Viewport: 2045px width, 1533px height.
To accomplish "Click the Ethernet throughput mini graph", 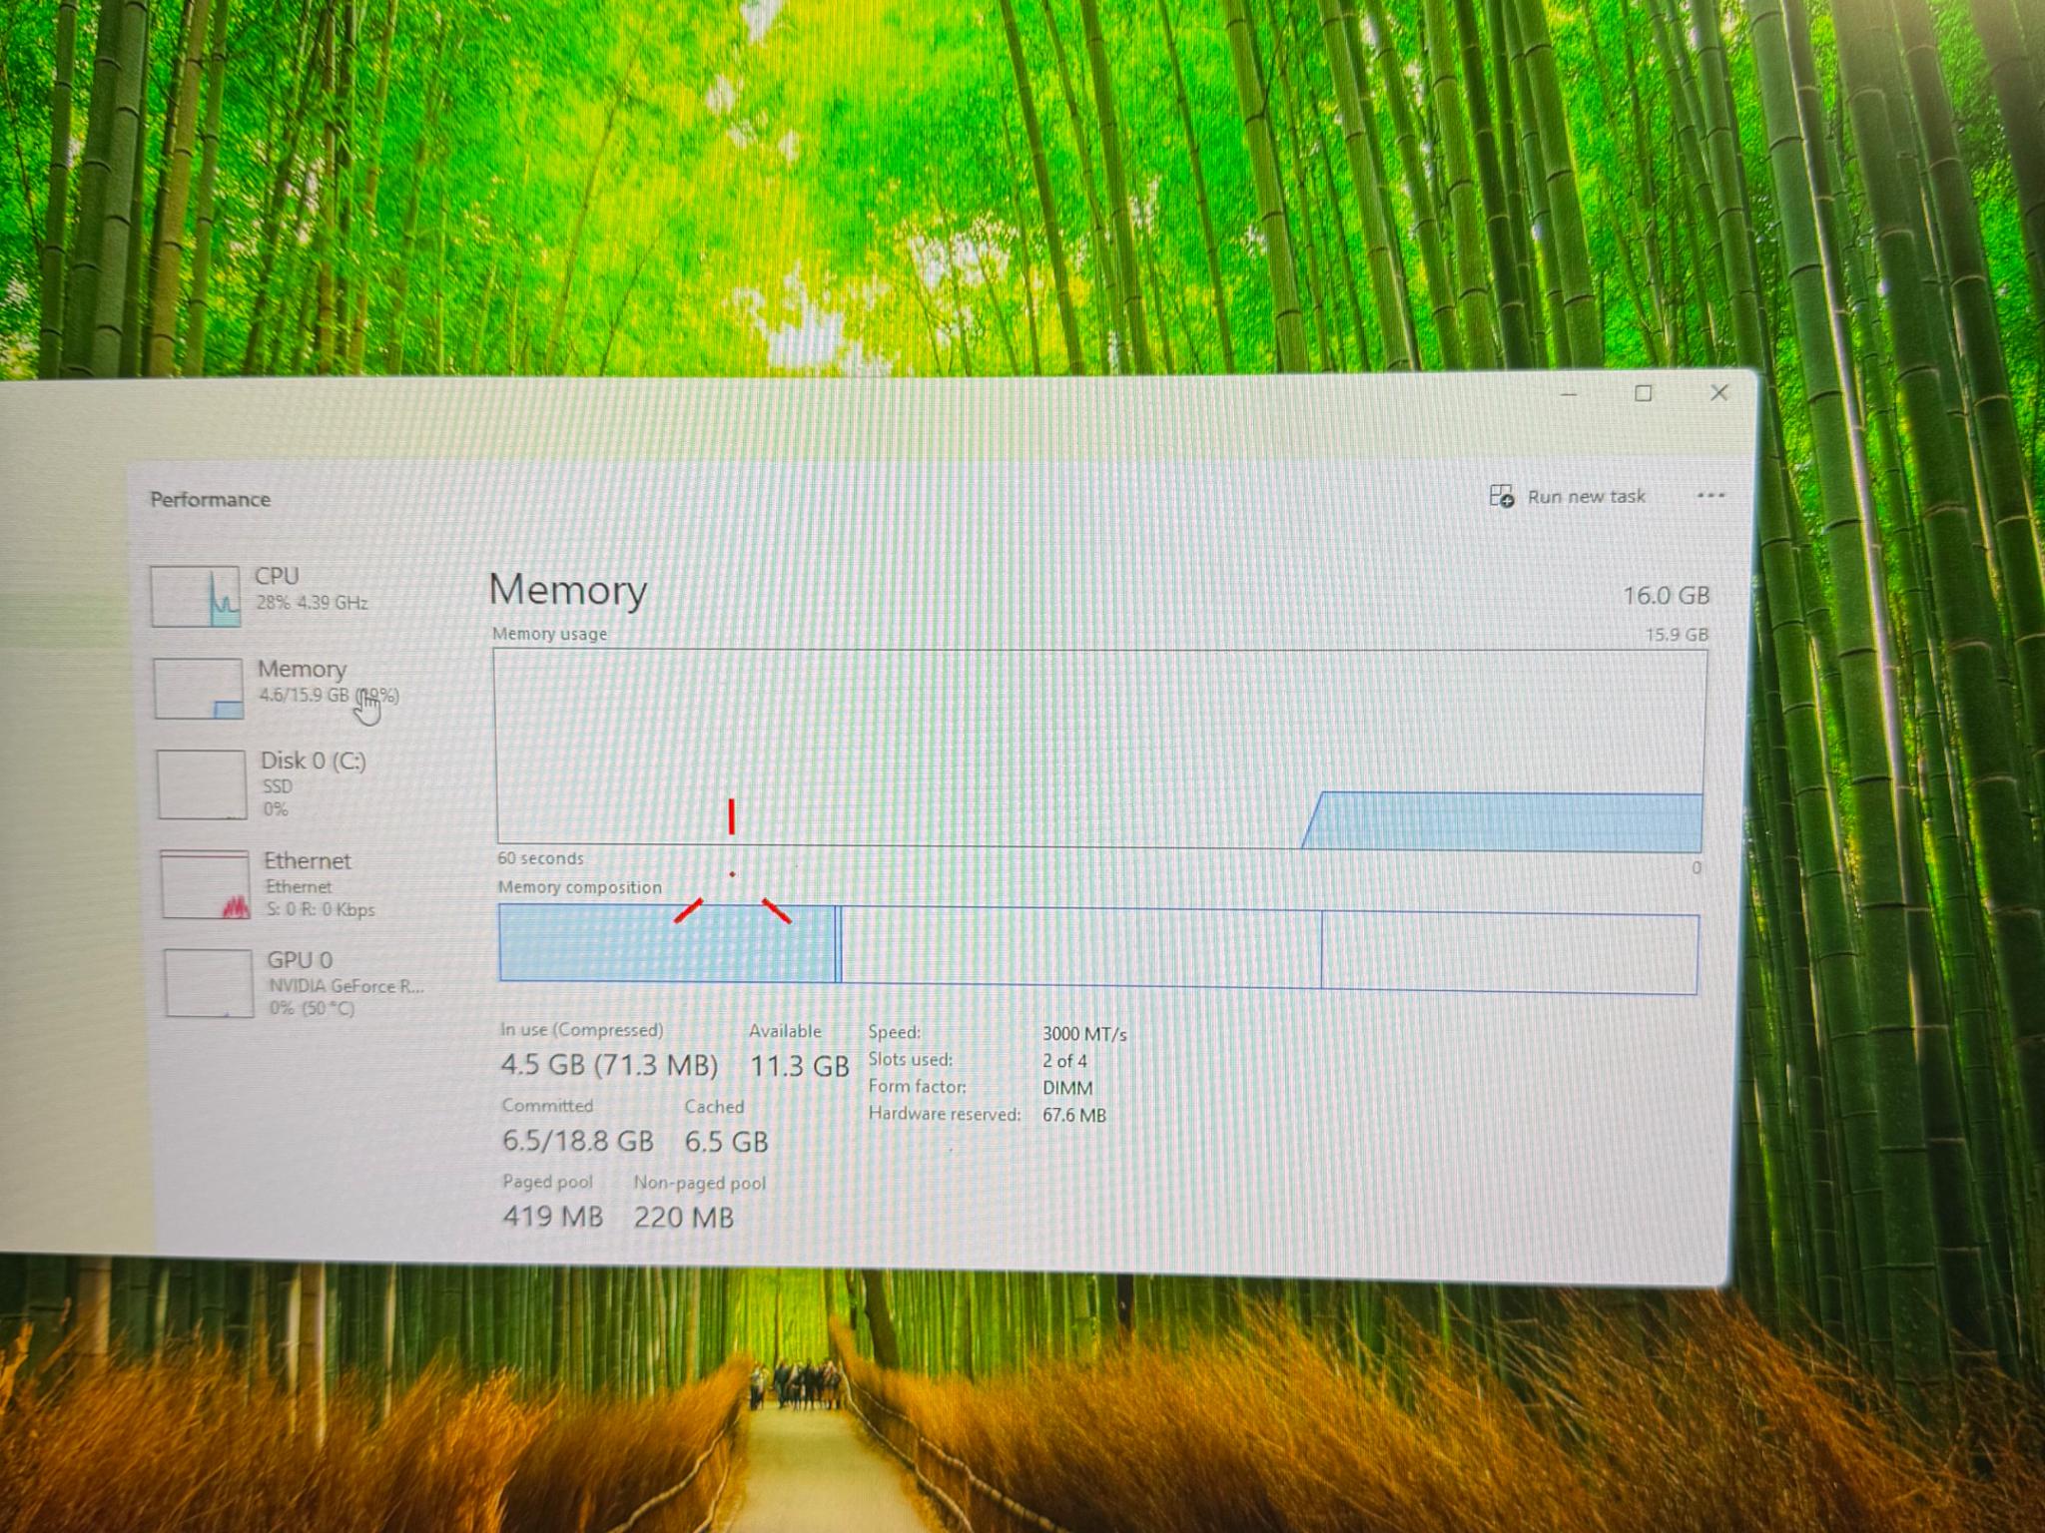I will 206,884.
